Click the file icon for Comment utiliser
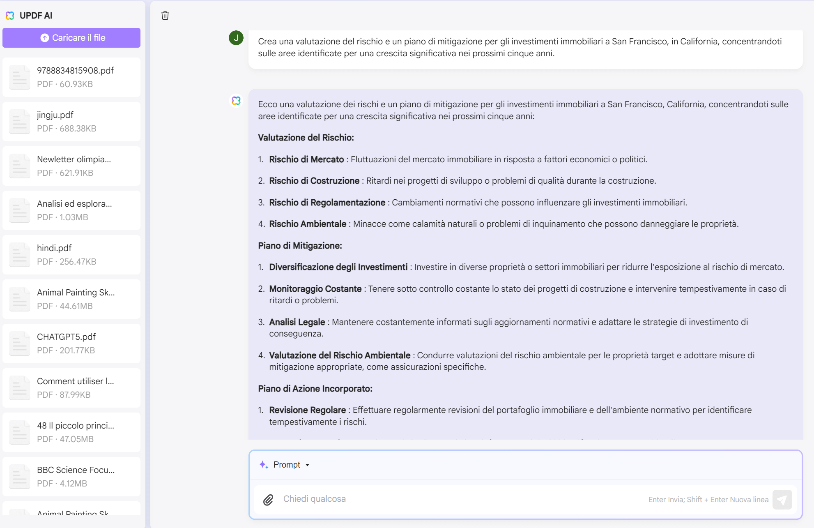The width and height of the screenshot is (814, 528). click(x=20, y=388)
